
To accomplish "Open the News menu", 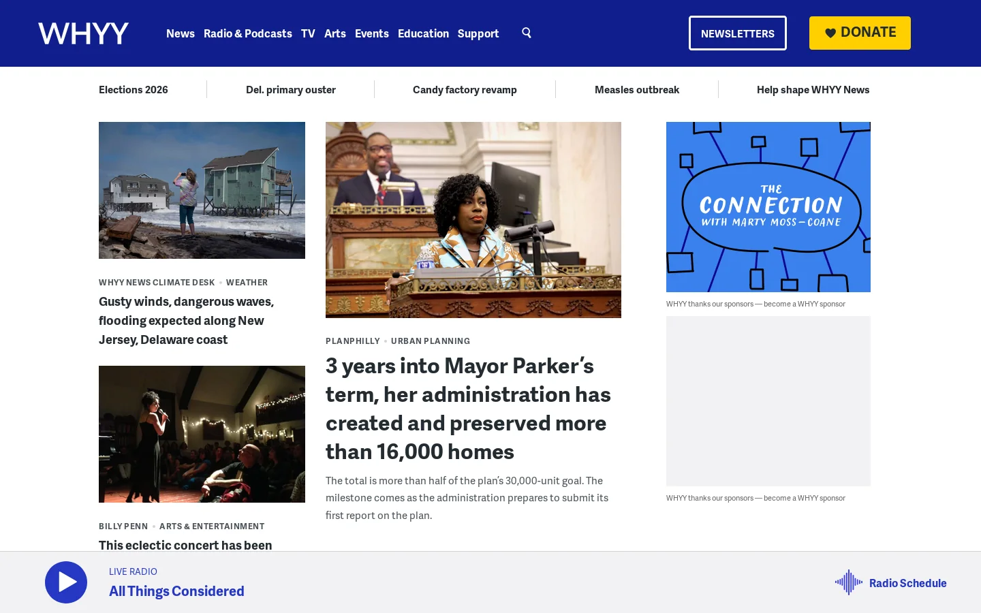I will (x=181, y=33).
